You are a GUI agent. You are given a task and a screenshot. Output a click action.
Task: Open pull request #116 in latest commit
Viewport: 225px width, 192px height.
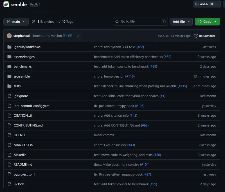click(67, 36)
